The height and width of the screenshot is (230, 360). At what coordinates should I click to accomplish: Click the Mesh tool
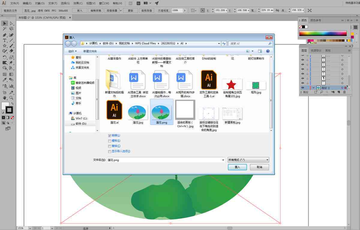click(x=5, y=74)
